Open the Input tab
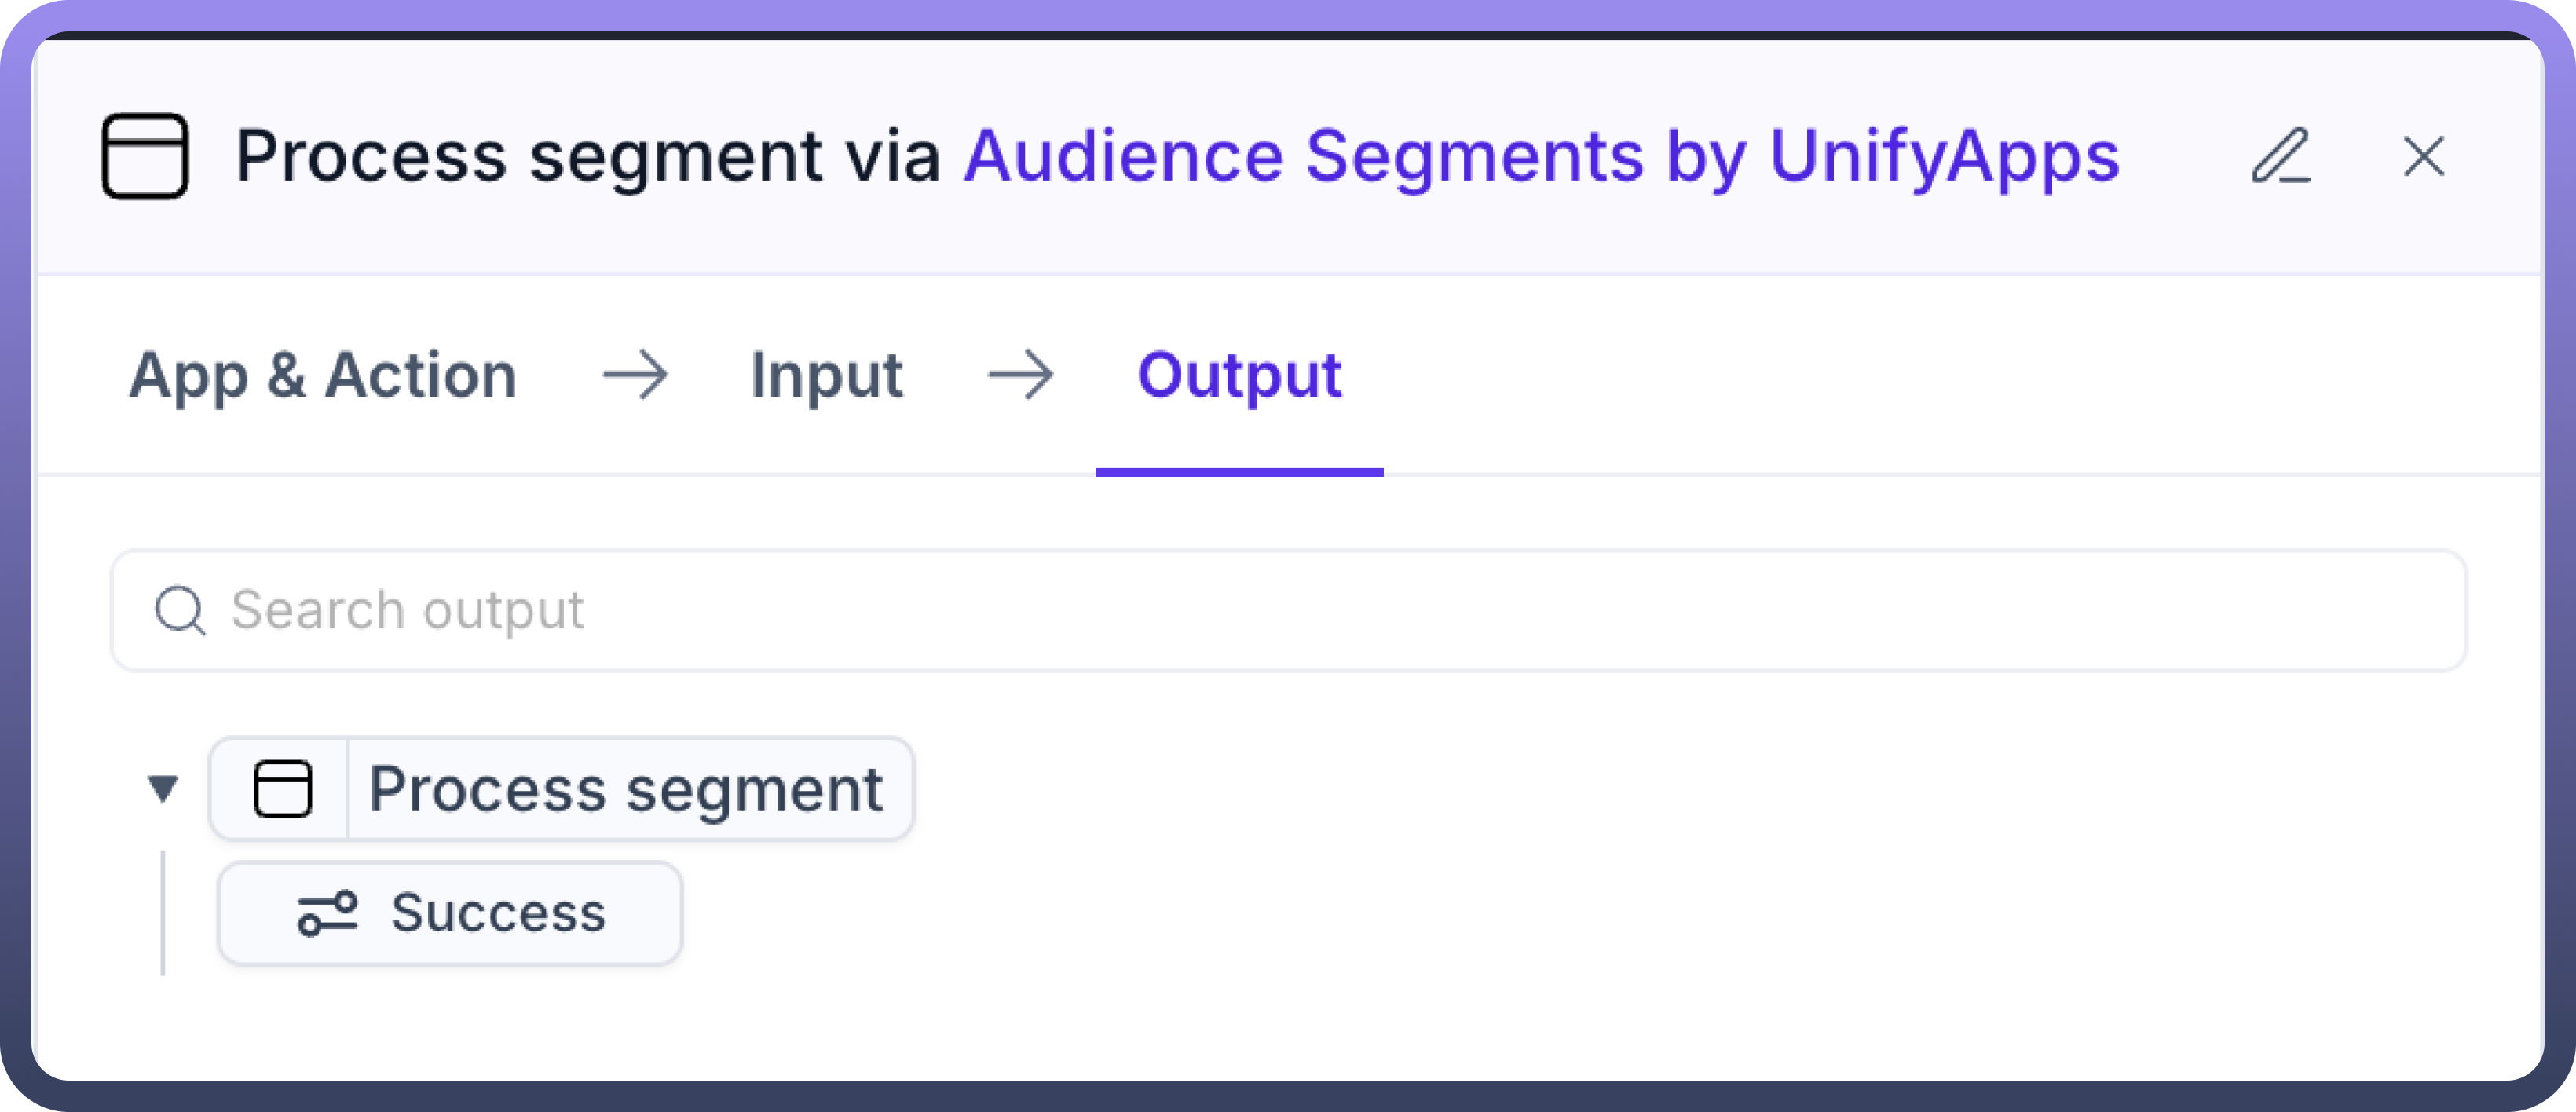2576x1112 pixels. click(x=826, y=376)
